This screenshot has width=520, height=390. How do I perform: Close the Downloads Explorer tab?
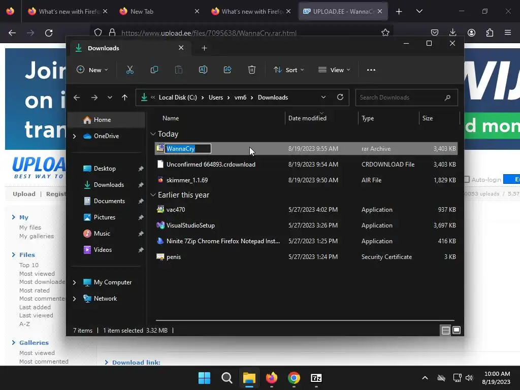(x=181, y=48)
